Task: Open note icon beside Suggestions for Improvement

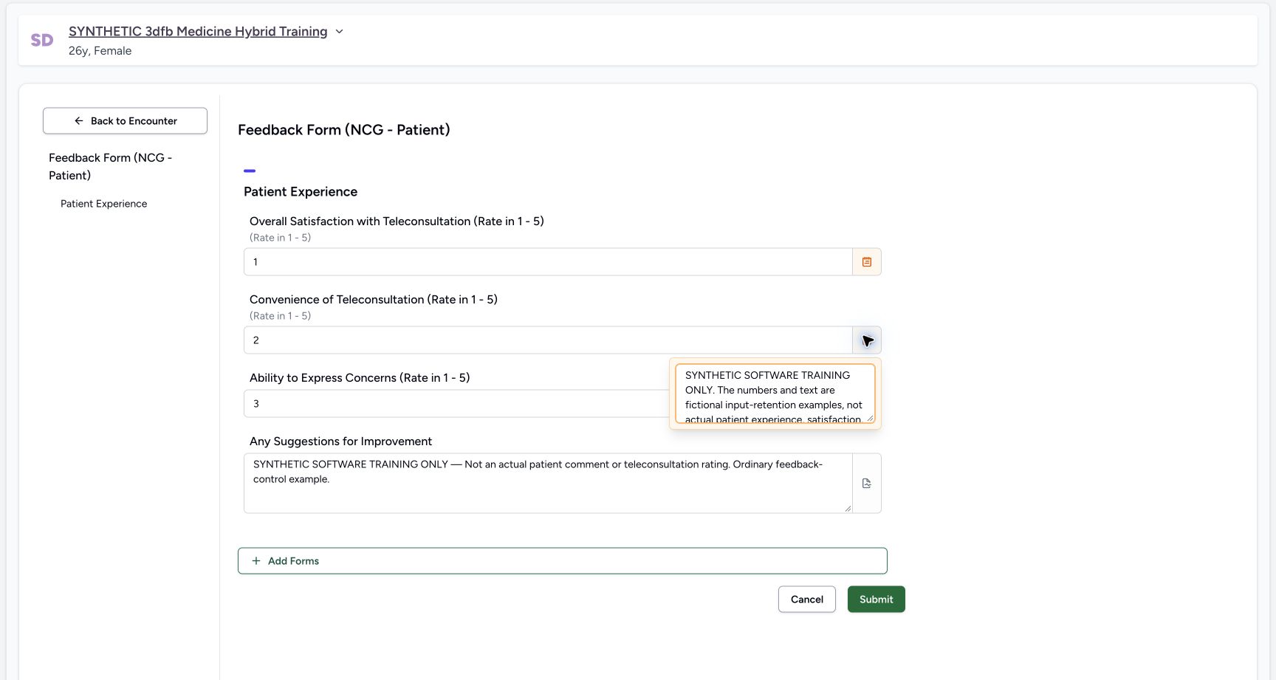Action: pos(867,484)
